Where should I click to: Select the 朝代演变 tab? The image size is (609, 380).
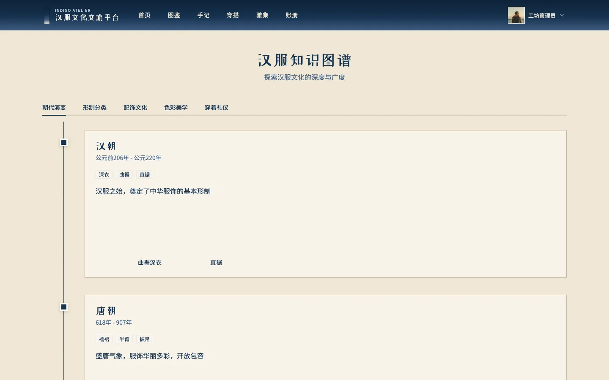tap(54, 108)
